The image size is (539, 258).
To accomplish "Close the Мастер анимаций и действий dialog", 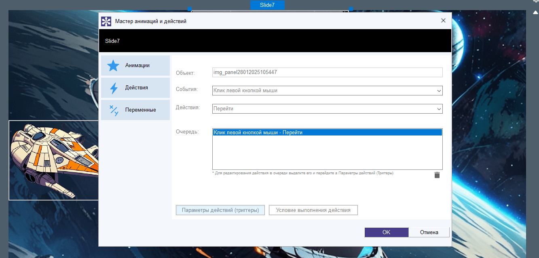I will point(443,21).
